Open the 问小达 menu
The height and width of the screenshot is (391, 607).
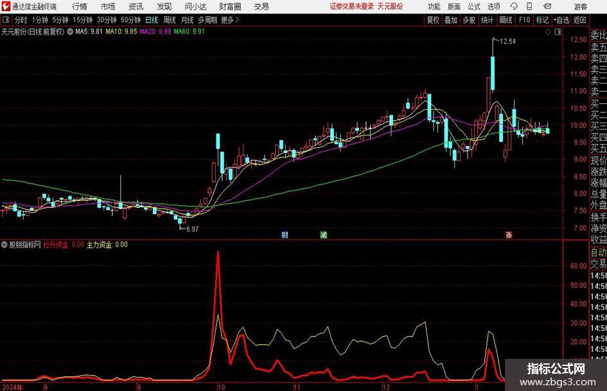195,6
